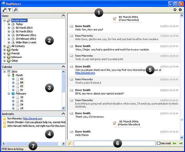Click the notepad icon of Martin Shreder conversation header
Screen dimensions: 185x152
point(115,123)
